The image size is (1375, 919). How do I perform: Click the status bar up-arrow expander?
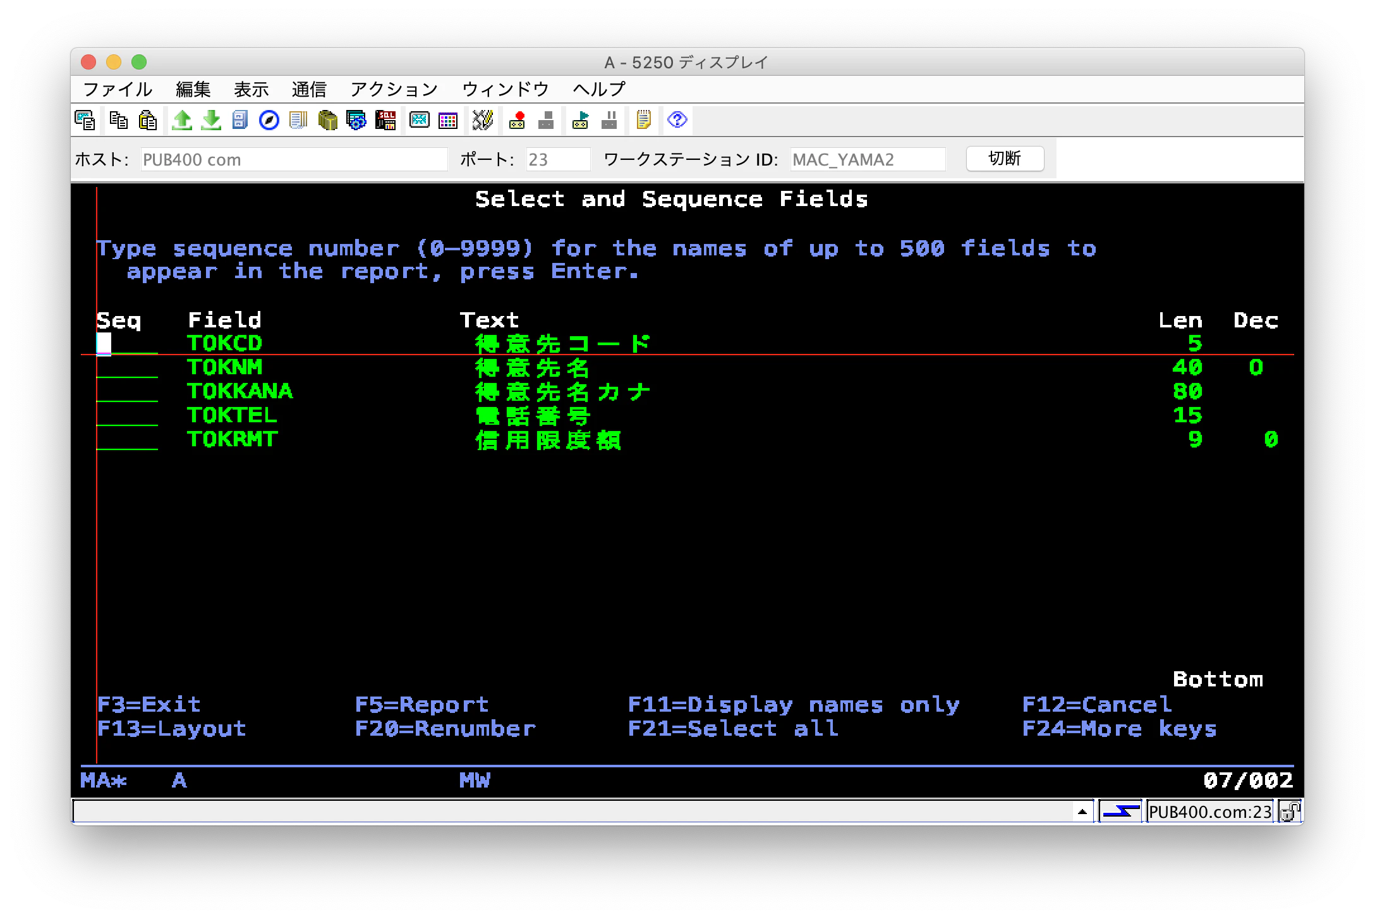coord(1082,812)
